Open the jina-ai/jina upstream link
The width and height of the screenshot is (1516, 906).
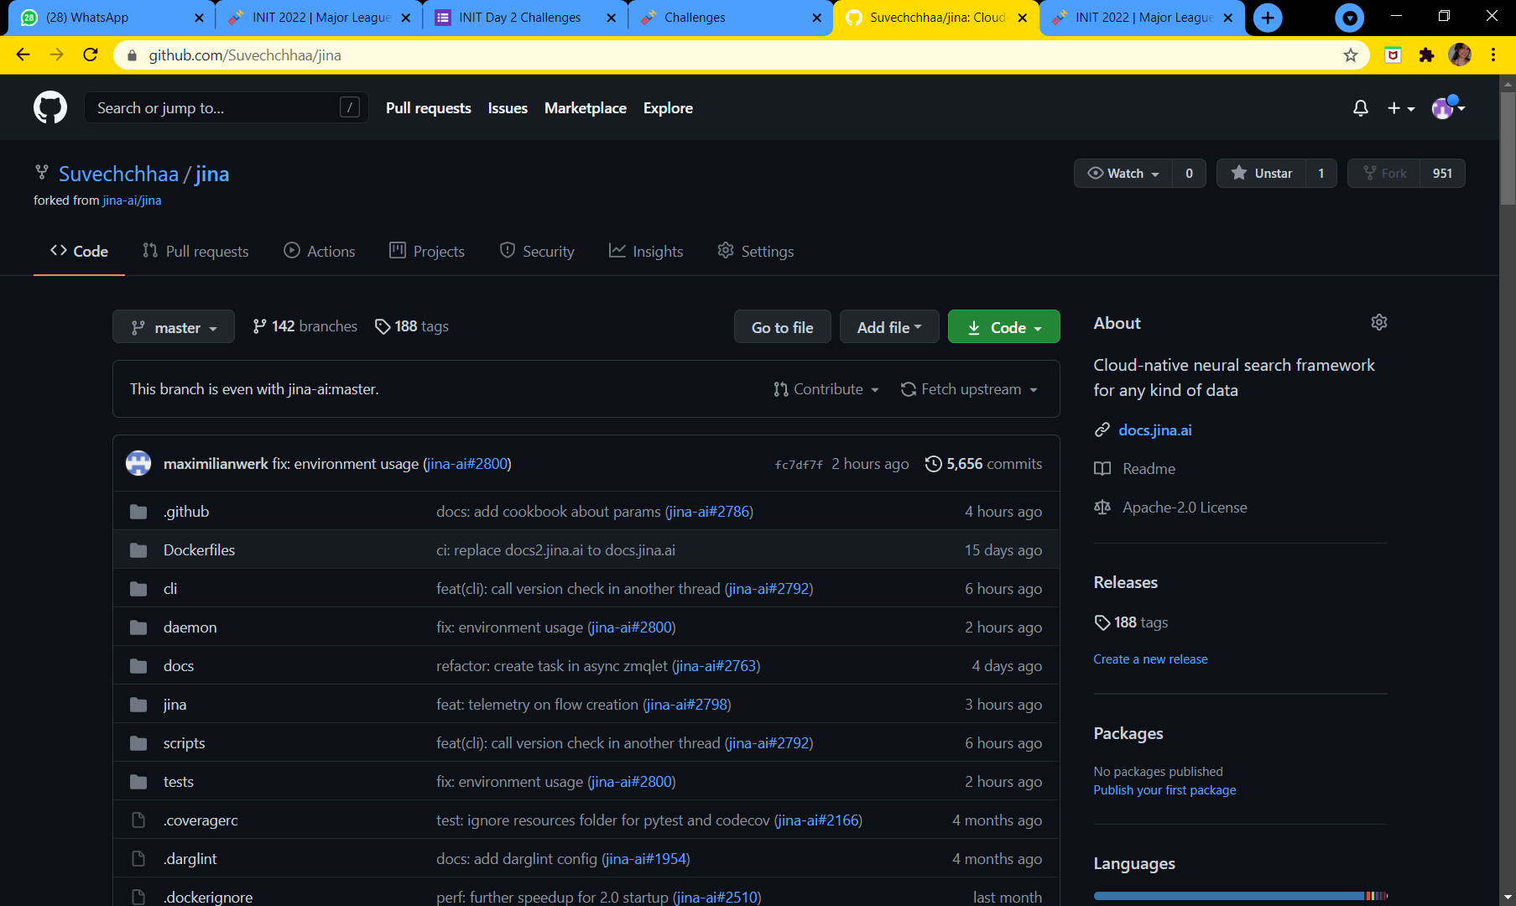point(132,200)
